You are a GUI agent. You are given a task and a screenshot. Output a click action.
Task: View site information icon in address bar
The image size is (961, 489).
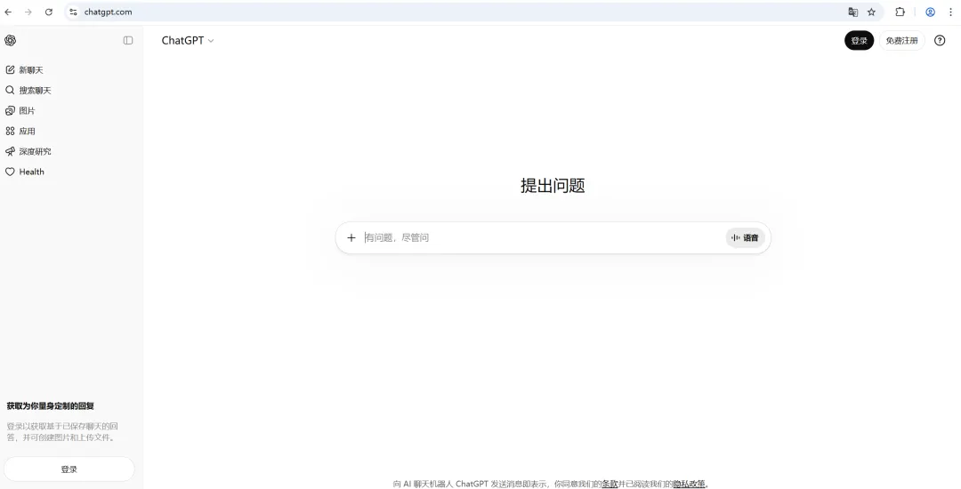point(73,12)
